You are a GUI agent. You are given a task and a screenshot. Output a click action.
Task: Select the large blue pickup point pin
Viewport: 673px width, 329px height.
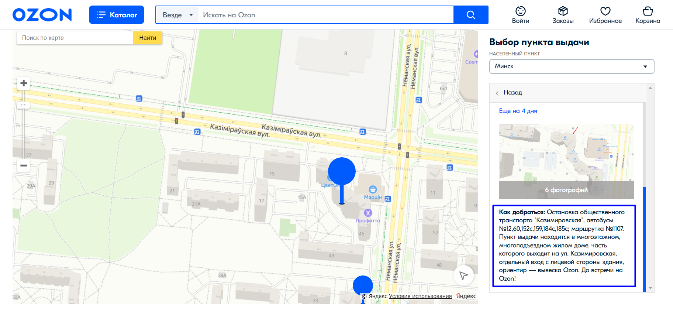coord(342,172)
